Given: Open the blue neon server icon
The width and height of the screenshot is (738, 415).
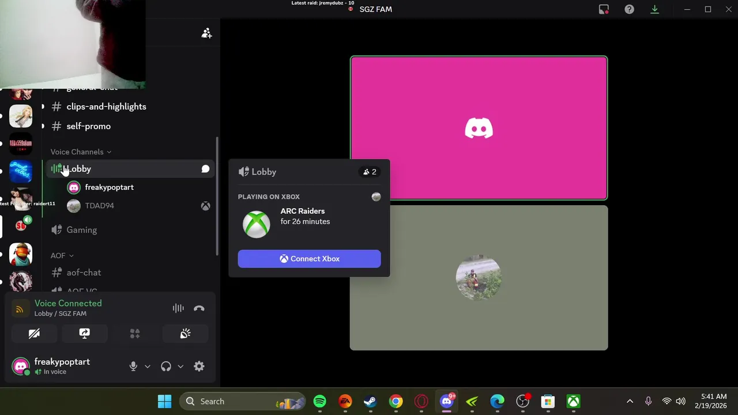Looking at the screenshot, I should click(x=21, y=171).
